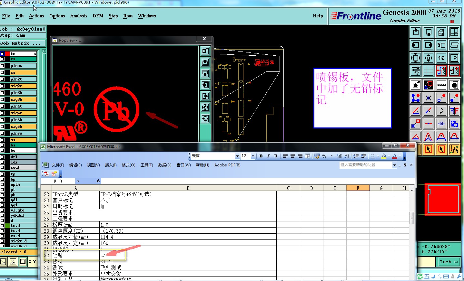464x281 pixels.
Task: Toggle display checkbox for layer pln3b
Action: pyautogui.click(x=2, y=93)
